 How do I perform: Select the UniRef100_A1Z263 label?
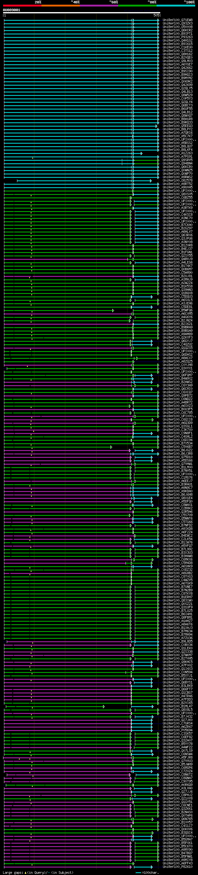click(x=178, y=153)
